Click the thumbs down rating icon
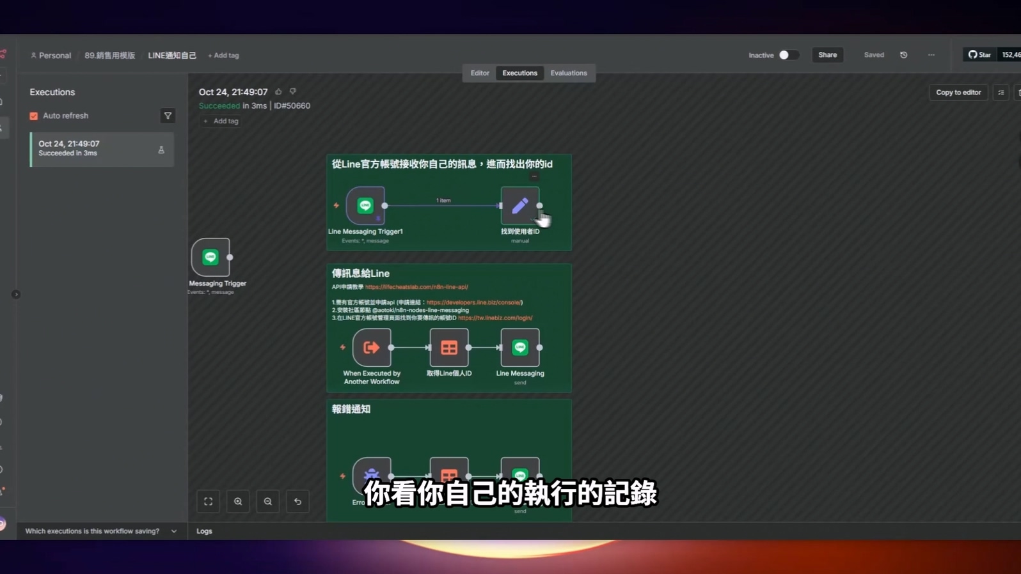The image size is (1021, 574). pyautogui.click(x=293, y=91)
